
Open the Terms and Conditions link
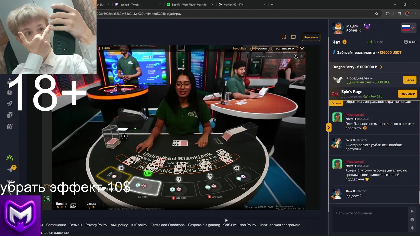click(168, 225)
